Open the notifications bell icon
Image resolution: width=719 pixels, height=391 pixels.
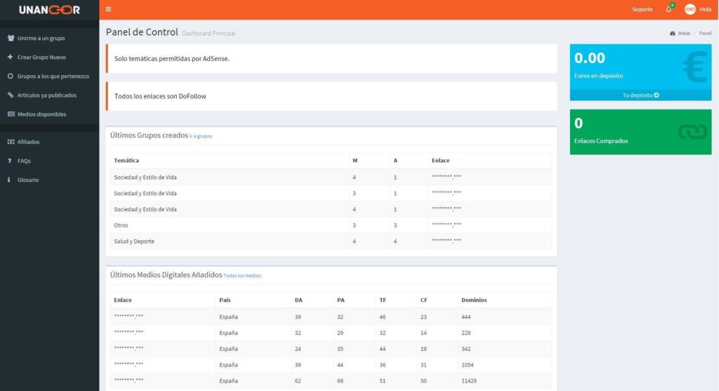point(668,9)
